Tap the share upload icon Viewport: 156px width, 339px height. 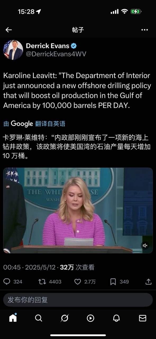click(149, 282)
